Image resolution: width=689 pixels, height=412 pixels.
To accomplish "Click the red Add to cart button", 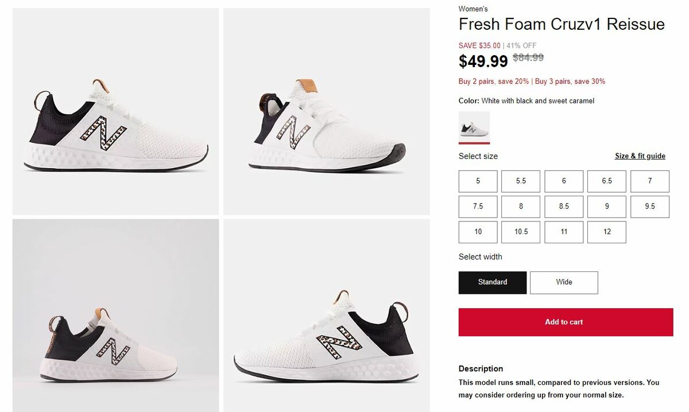I will click(566, 322).
